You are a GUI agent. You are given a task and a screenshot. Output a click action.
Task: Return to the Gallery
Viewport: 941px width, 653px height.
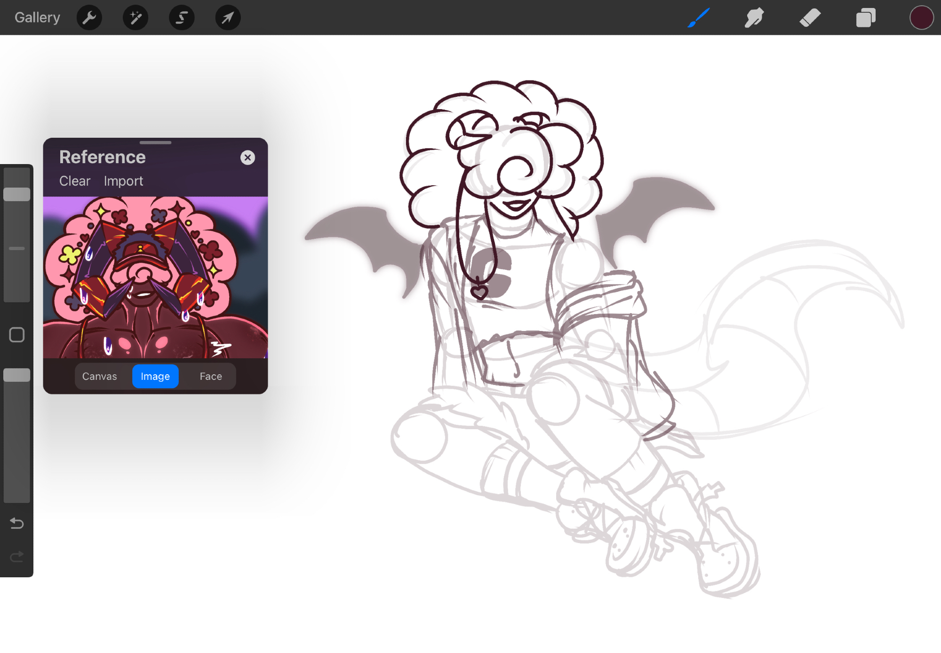click(37, 18)
